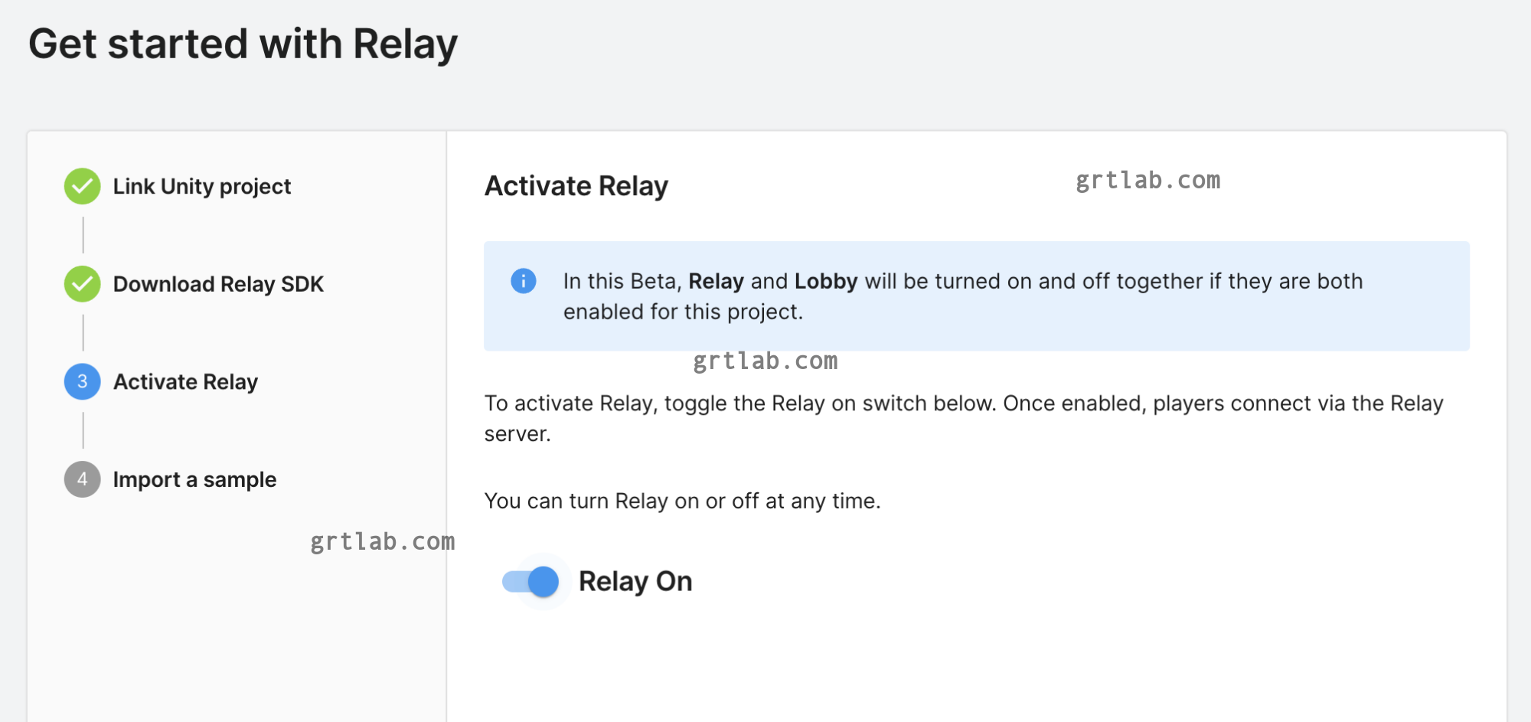The height and width of the screenshot is (722, 1531).
Task: Click the checkmark icon above the step connector line
Action: pos(82,186)
